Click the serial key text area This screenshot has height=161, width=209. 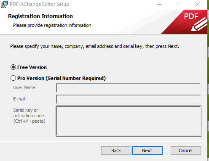click(129, 121)
